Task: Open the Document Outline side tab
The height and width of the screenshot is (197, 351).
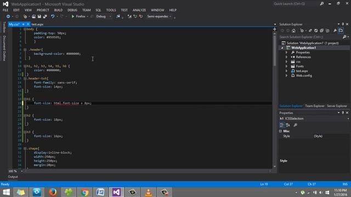Action: (x=4, y=48)
